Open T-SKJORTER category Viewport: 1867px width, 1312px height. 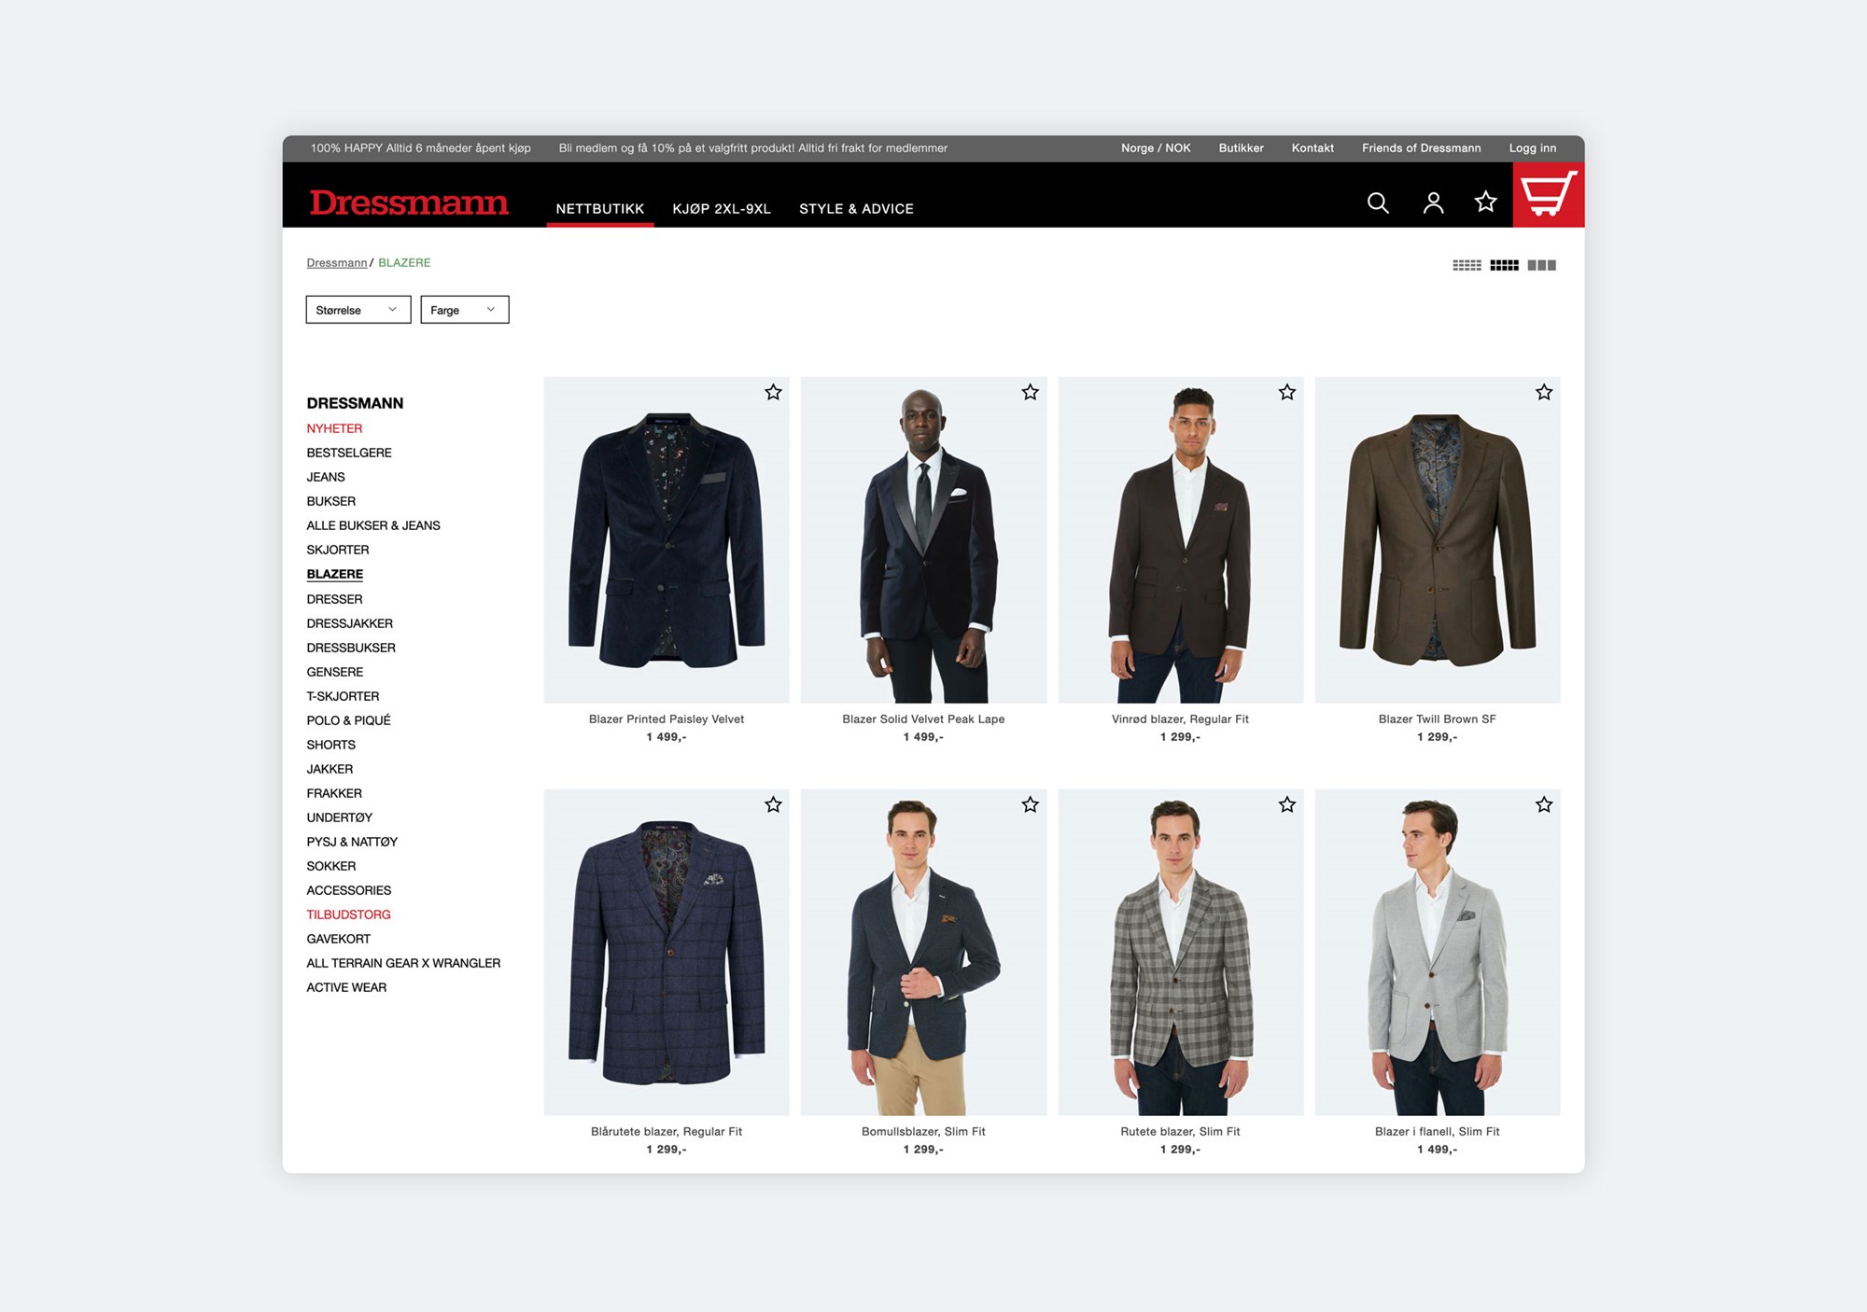(x=343, y=696)
